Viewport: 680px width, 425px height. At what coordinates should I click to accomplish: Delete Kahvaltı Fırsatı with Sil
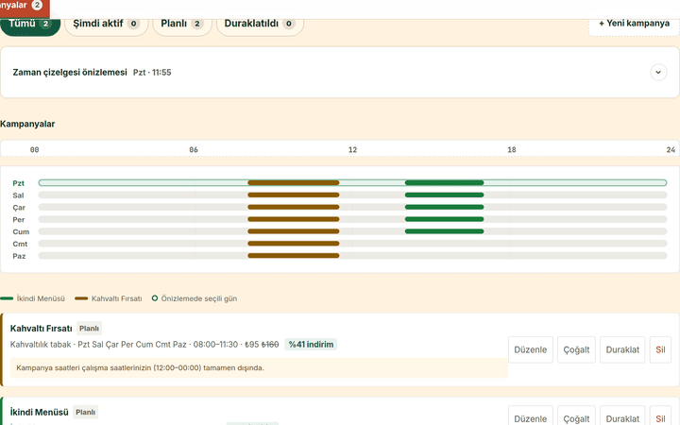(660, 349)
